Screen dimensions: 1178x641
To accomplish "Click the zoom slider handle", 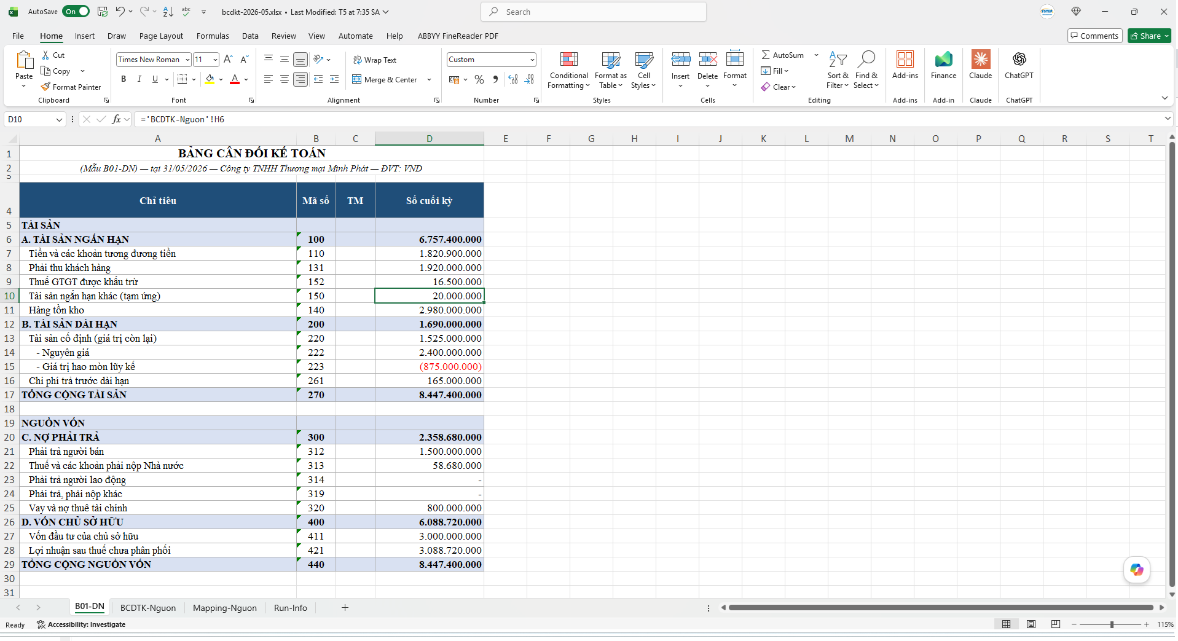I will point(1112,624).
